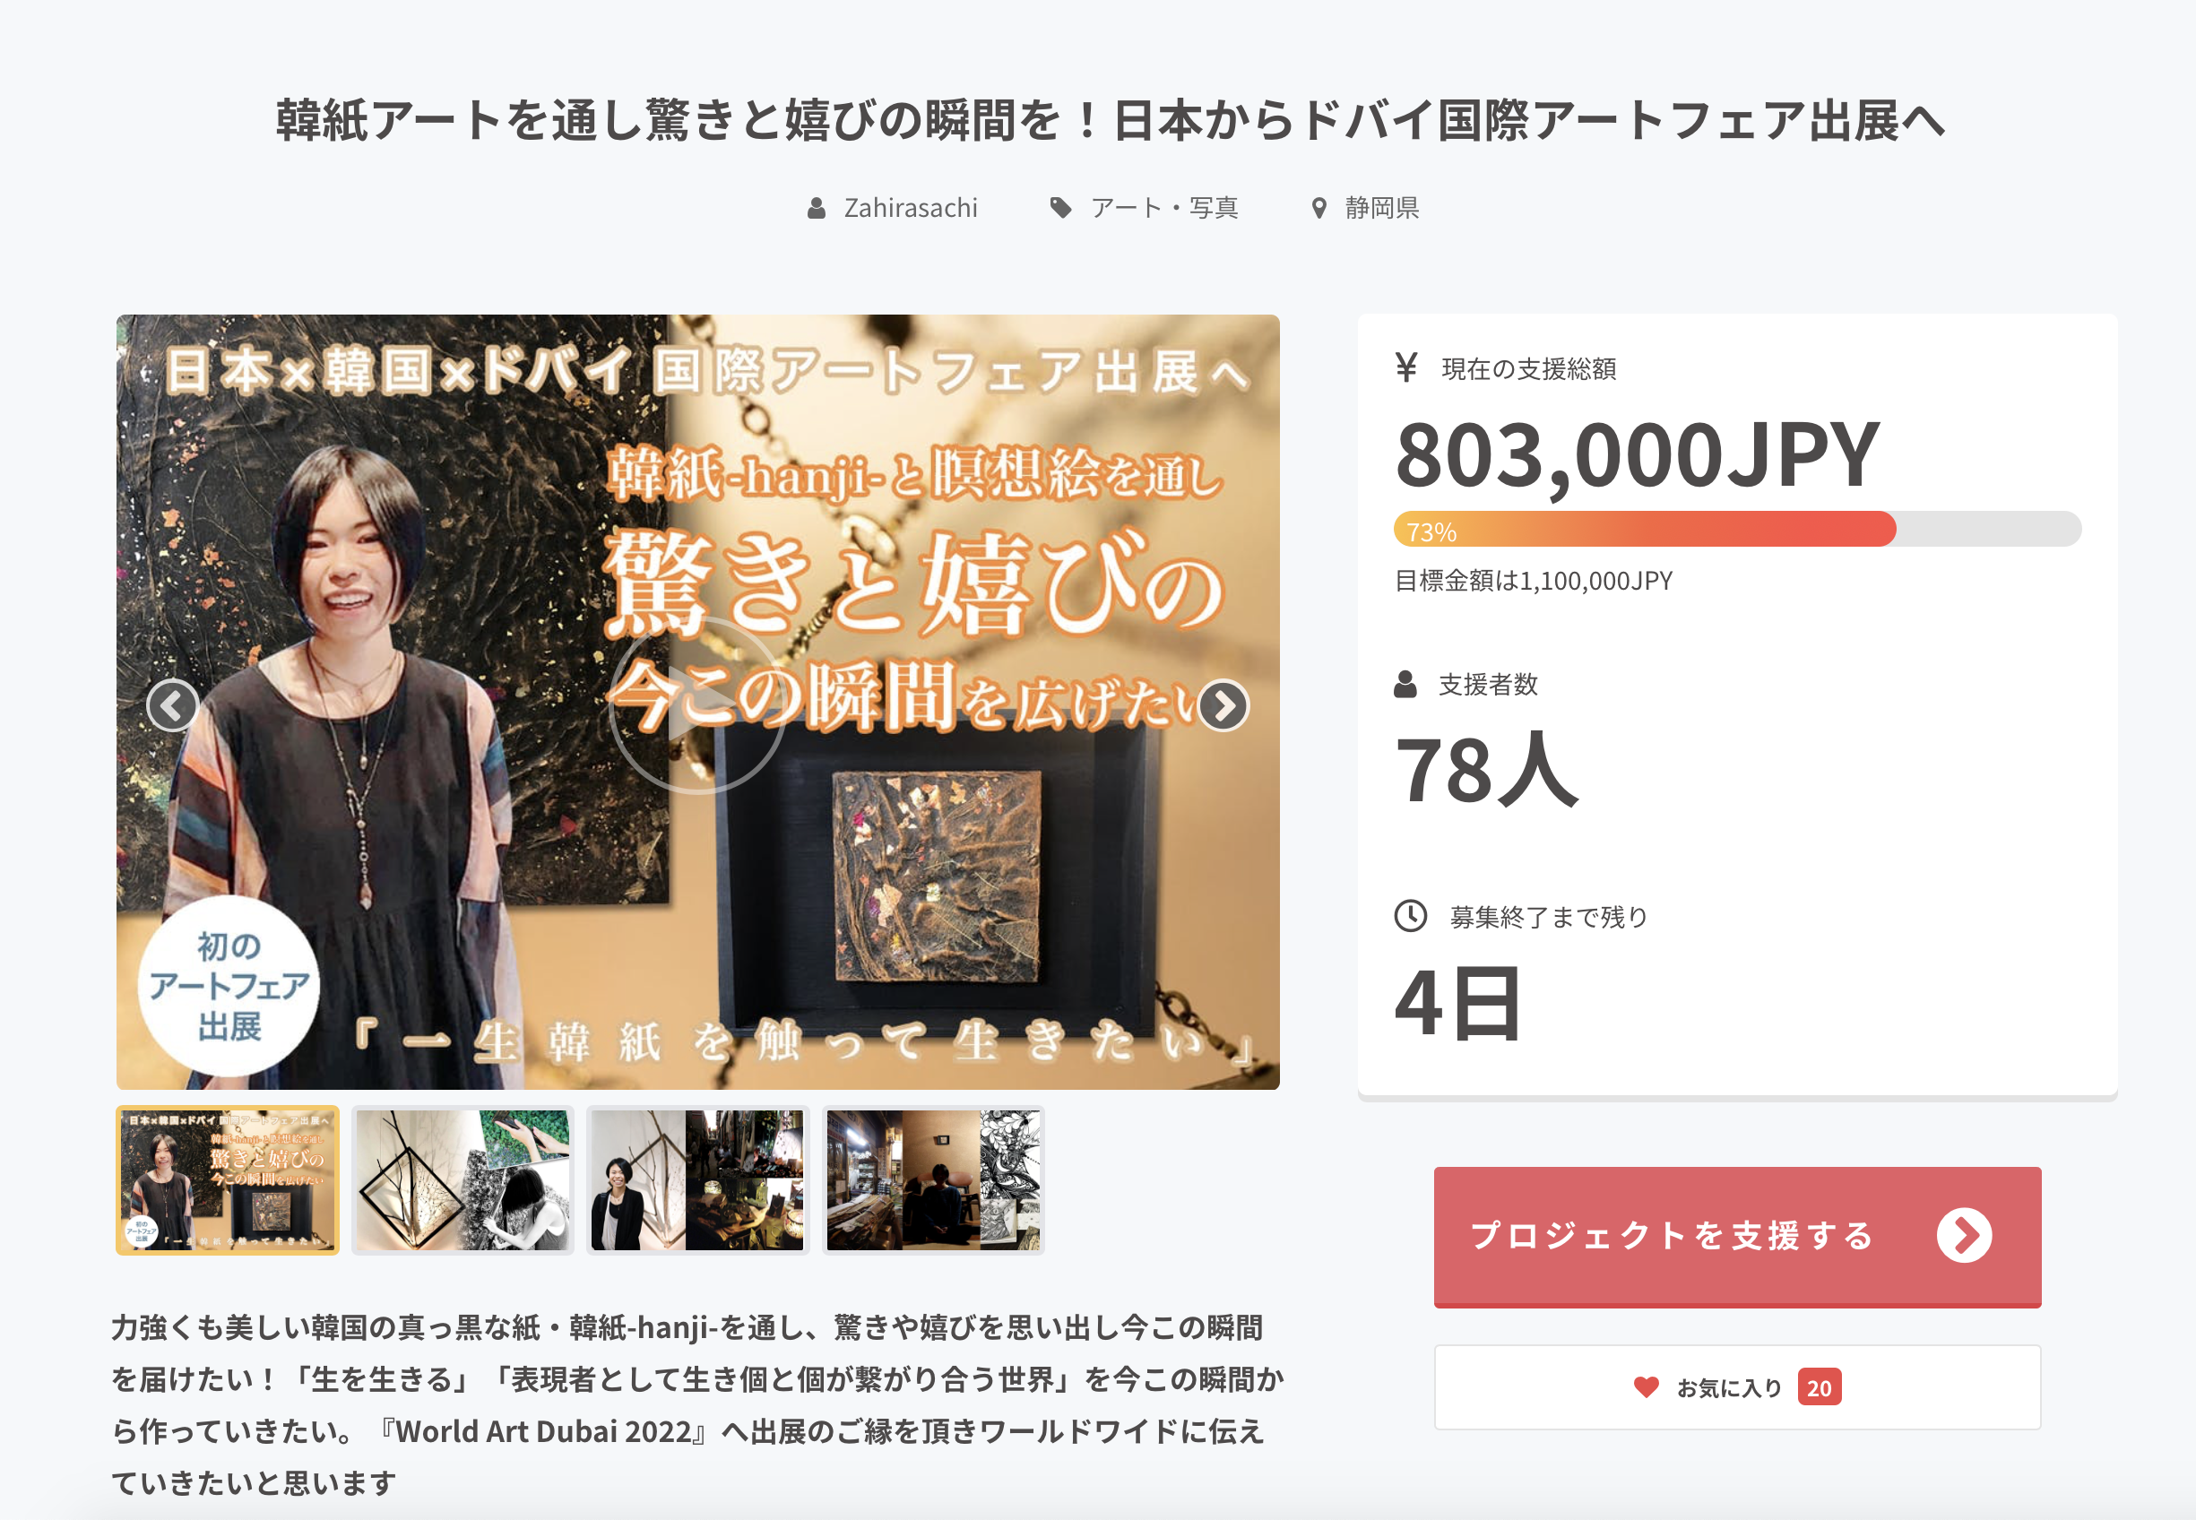Open the アート・写真 category link
Image resolution: width=2196 pixels, height=1520 pixels.
[x=1163, y=208]
